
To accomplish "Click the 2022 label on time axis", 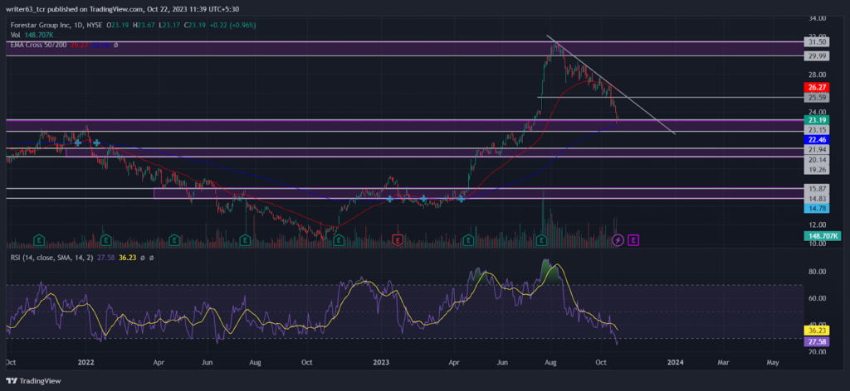I will 85,361.
